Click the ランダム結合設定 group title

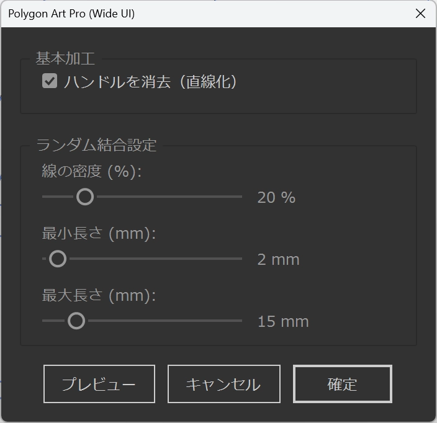tap(96, 145)
